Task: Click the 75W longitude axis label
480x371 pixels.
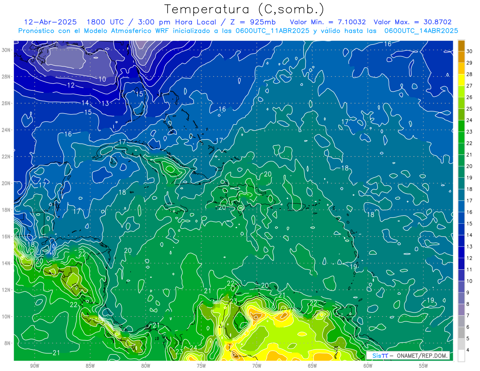Action: 201,366
